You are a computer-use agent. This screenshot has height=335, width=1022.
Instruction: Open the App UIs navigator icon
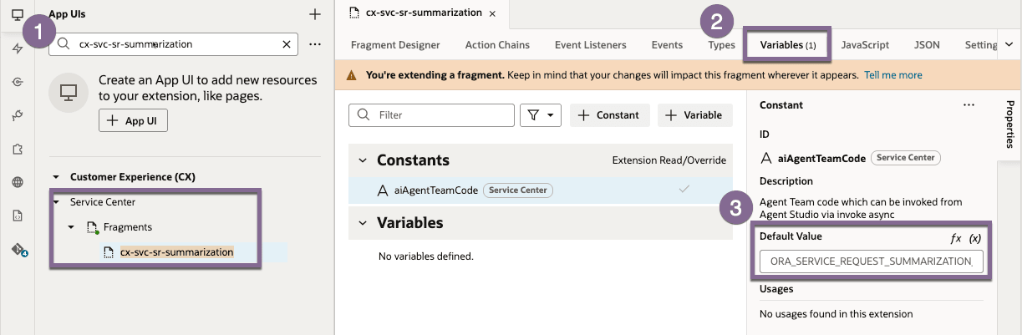point(17,14)
